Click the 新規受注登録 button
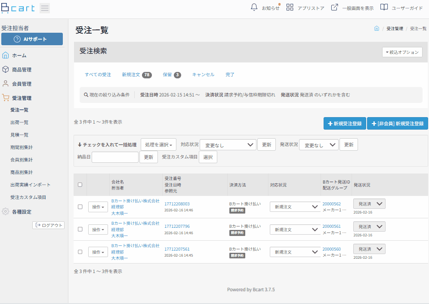 coord(345,124)
